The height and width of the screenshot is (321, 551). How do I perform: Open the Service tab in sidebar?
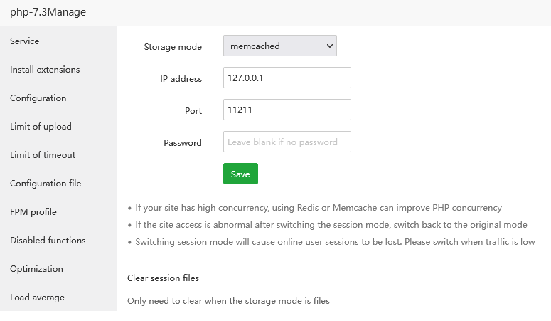tap(25, 41)
